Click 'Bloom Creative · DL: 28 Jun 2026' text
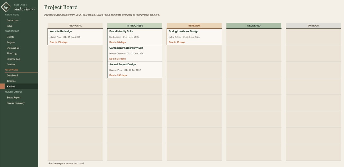 pos(126,54)
